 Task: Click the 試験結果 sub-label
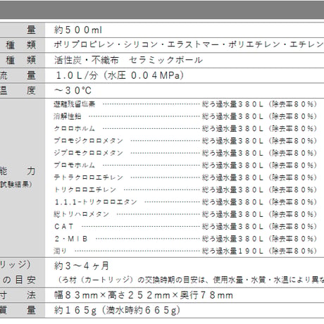click(x=15, y=185)
